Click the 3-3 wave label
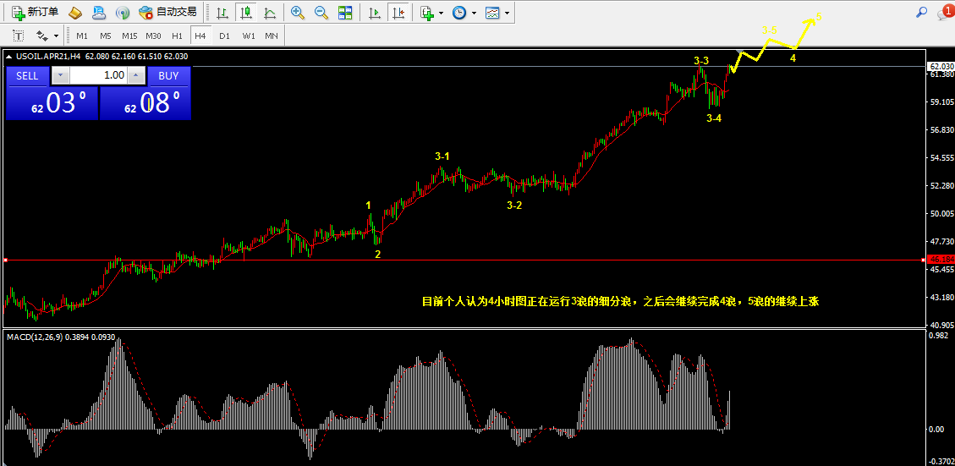The width and height of the screenshot is (955, 466). coord(701,61)
